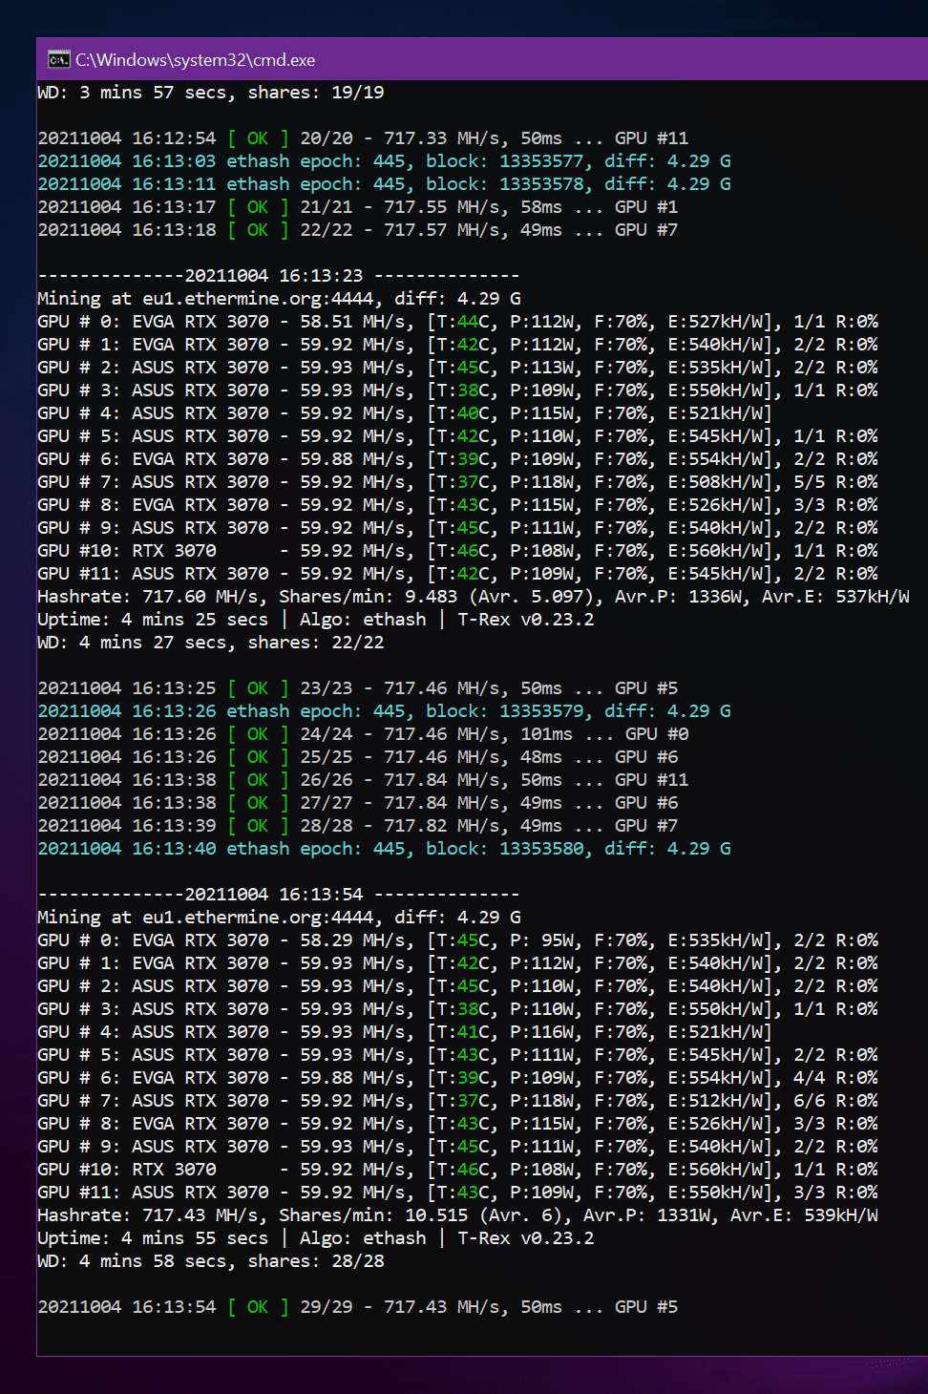Click the OK line for share 22/22 GPU #7
928x1394 pixels.
[357, 230]
